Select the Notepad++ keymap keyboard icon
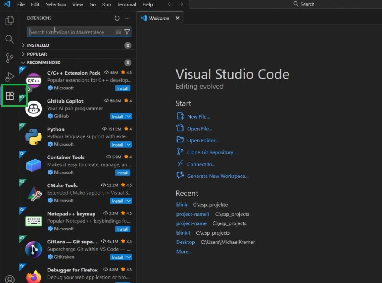This screenshot has height=283, width=382. coord(34,221)
